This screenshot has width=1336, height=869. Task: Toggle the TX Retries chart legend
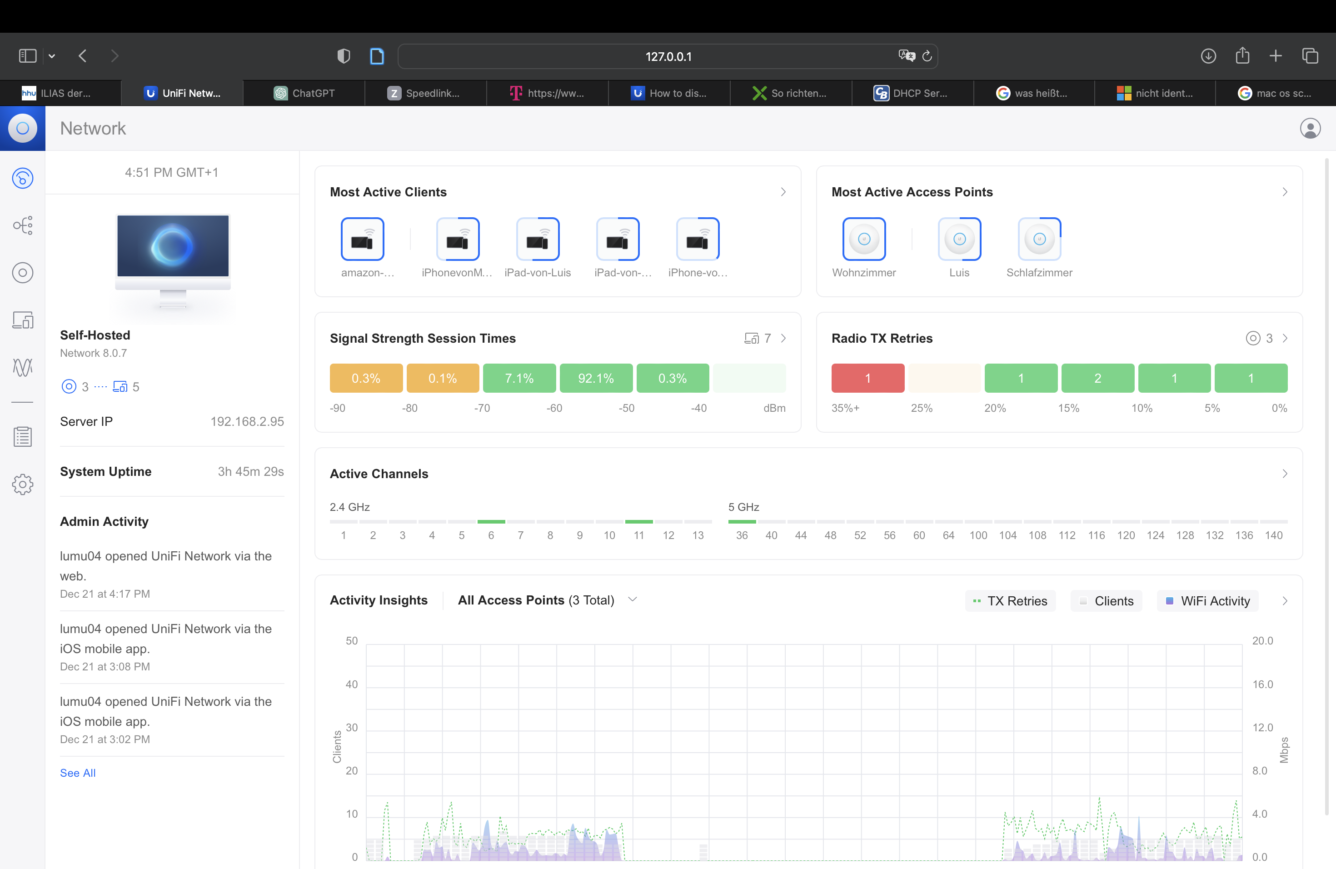click(1010, 601)
